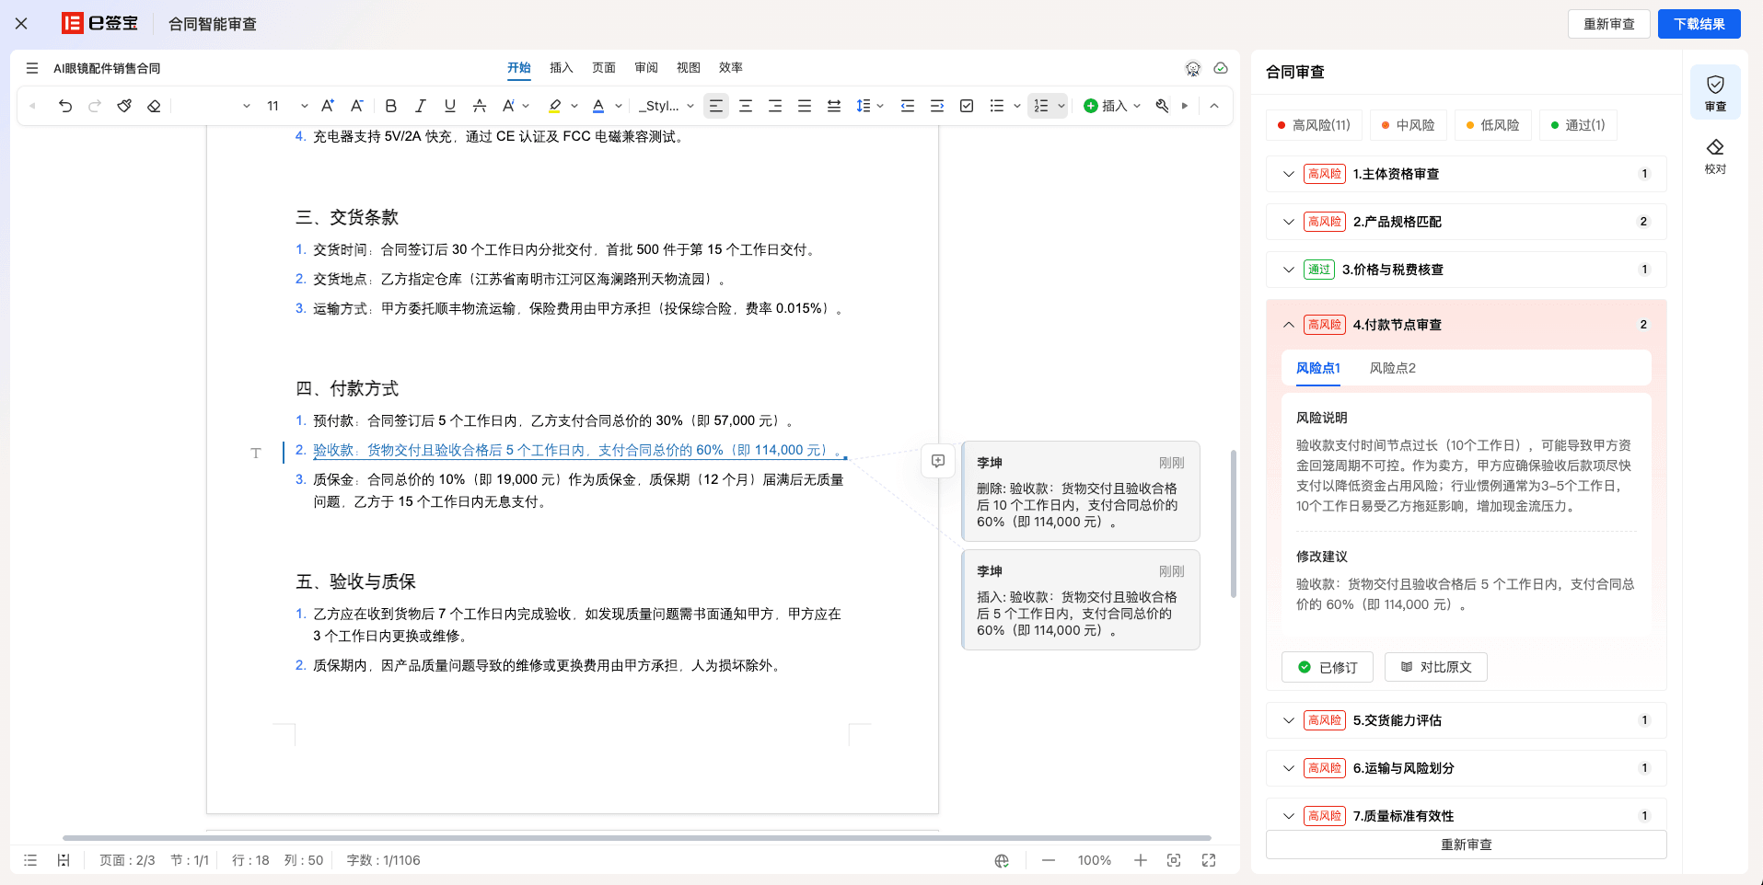The height and width of the screenshot is (885, 1763).
Task: Open the hamburger menu beside document title
Action: pyautogui.click(x=32, y=68)
